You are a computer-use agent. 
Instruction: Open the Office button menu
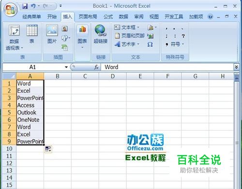(10, 9)
